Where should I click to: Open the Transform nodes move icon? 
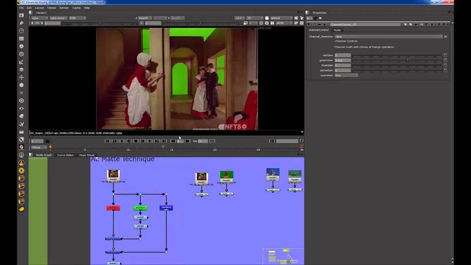pos(21,77)
